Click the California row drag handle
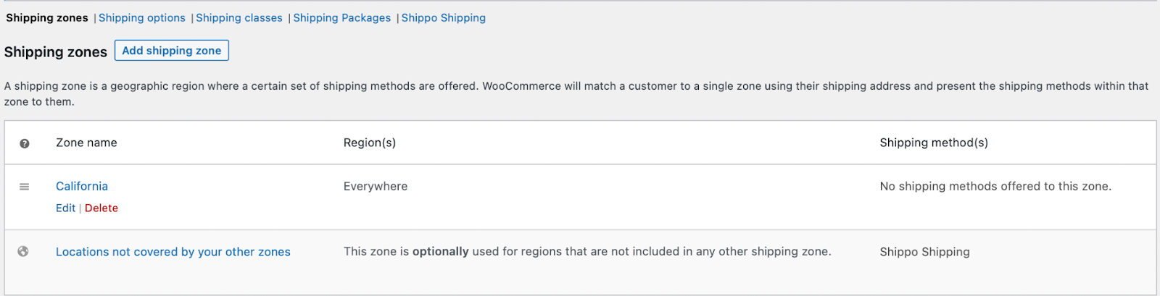 [x=25, y=187]
